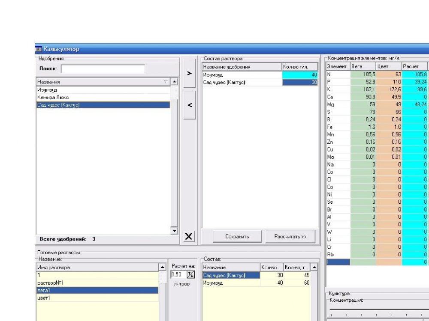429x321 pixels.
Task: Click Вега value 78 for S
Action: 363,112
